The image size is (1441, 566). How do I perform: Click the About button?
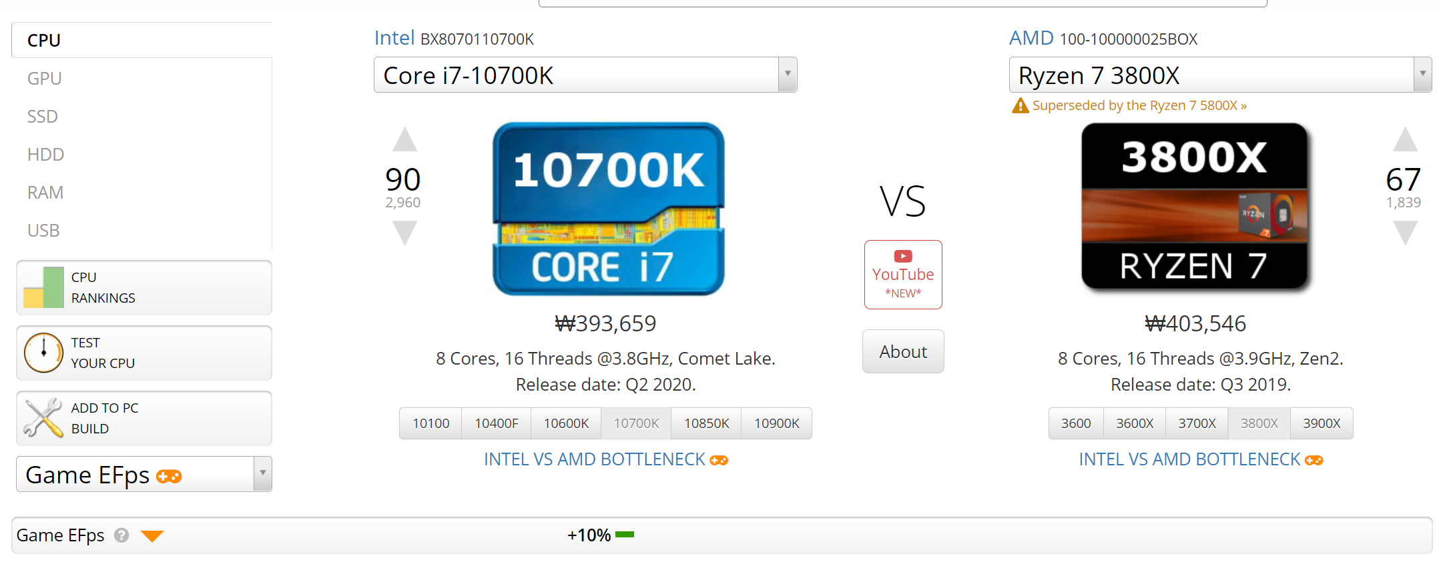tap(903, 351)
